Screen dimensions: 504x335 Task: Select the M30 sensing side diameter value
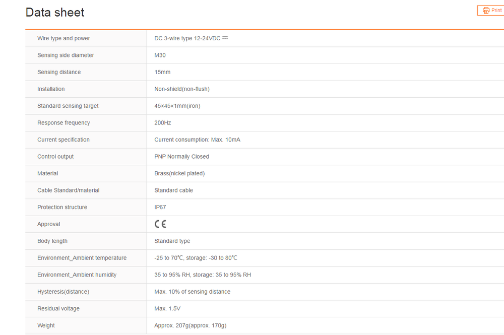click(x=160, y=55)
